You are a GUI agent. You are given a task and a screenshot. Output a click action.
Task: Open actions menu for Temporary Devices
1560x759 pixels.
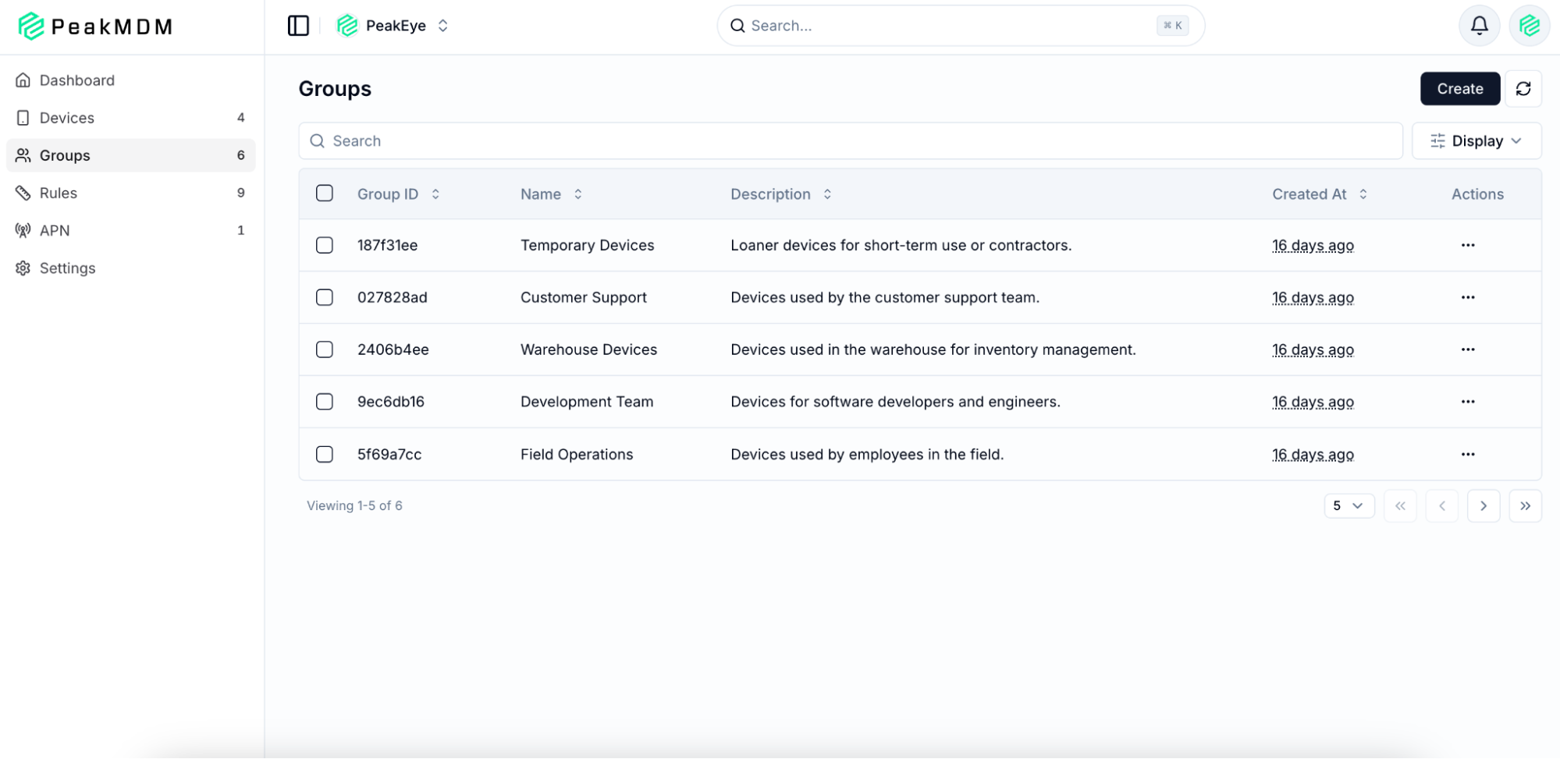click(1467, 245)
